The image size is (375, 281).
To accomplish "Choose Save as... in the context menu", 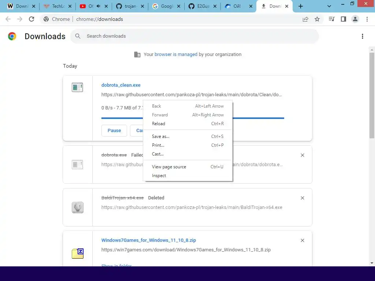I will [188, 136].
